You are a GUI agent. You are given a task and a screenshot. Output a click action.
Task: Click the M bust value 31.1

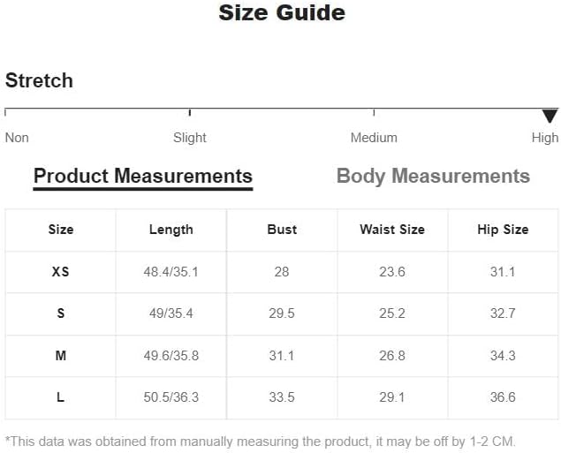[282, 356]
